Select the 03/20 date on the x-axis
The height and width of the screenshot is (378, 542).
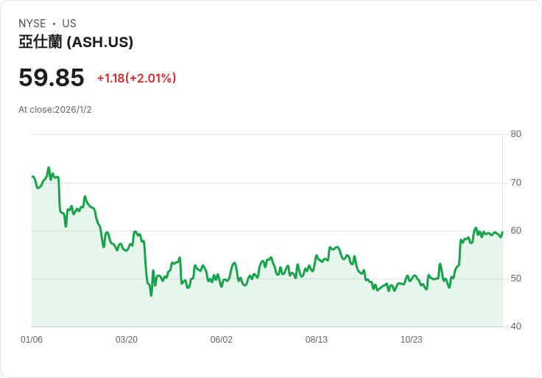[127, 340]
